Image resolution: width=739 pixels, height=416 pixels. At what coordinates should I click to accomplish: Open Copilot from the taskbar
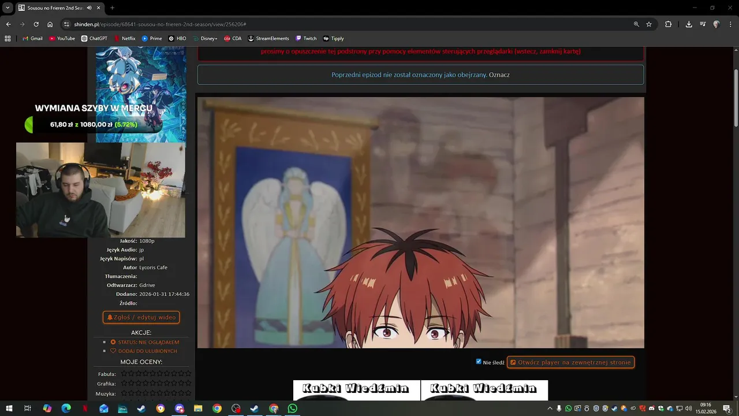click(47, 408)
